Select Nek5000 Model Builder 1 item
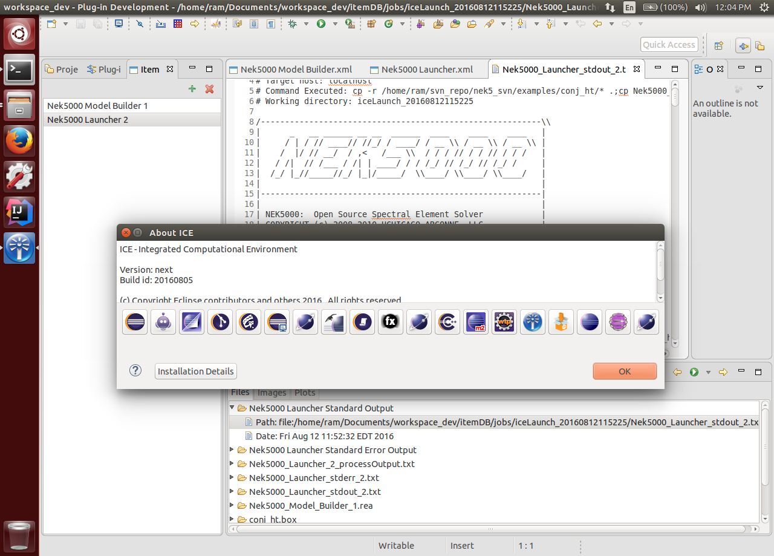 [x=132, y=106]
